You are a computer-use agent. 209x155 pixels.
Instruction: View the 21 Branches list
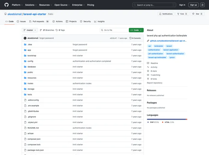coord(47,30)
